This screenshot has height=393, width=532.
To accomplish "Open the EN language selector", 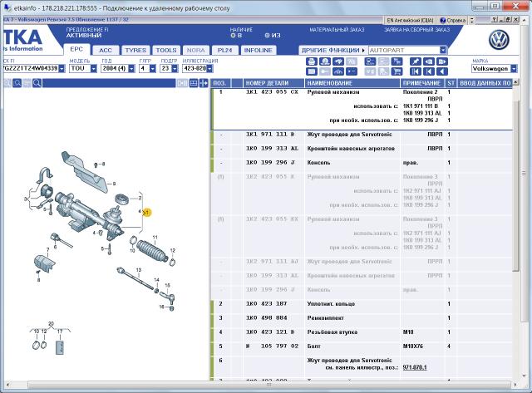I will click(x=410, y=20).
